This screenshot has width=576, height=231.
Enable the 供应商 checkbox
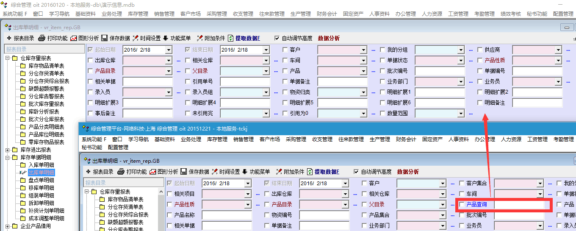[x=480, y=50]
